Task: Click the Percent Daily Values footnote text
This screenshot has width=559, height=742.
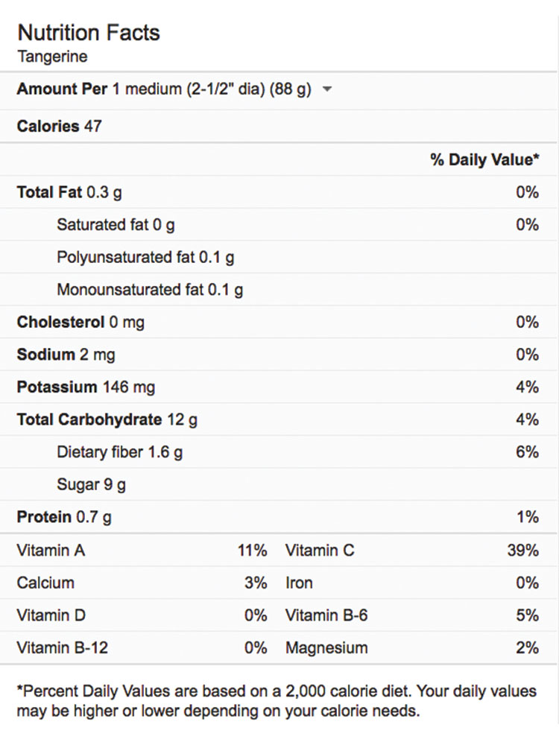Action: [x=276, y=700]
